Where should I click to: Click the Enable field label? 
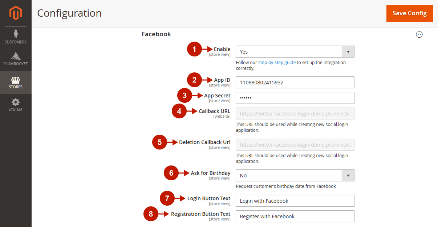tap(222, 49)
